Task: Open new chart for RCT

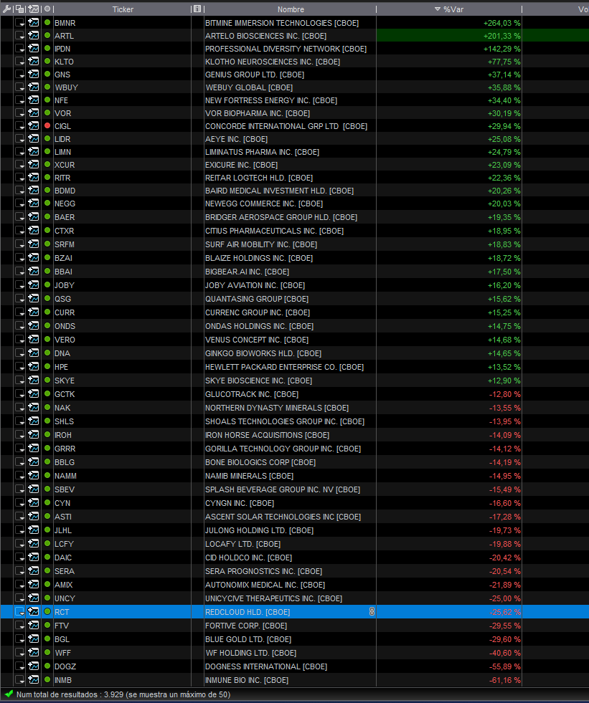Action: (34, 611)
